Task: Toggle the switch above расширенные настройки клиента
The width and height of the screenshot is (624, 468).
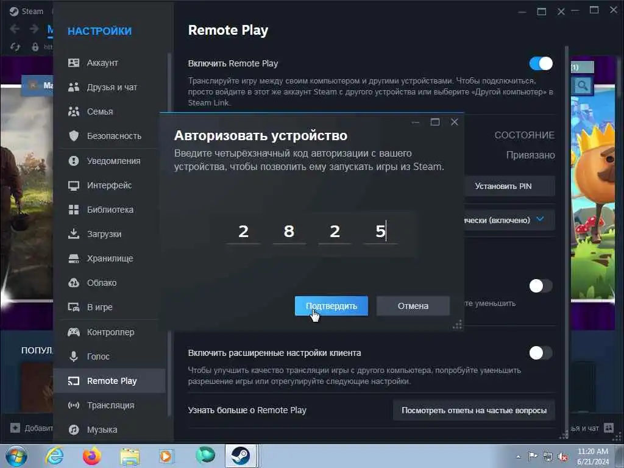Action: pyautogui.click(x=541, y=286)
